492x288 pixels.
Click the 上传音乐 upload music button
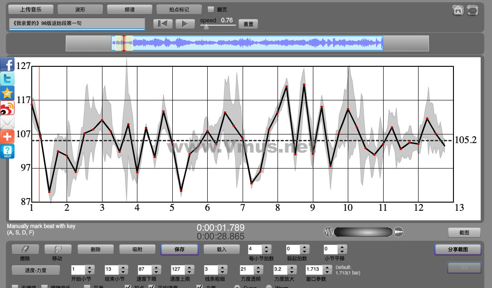(x=31, y=9)
